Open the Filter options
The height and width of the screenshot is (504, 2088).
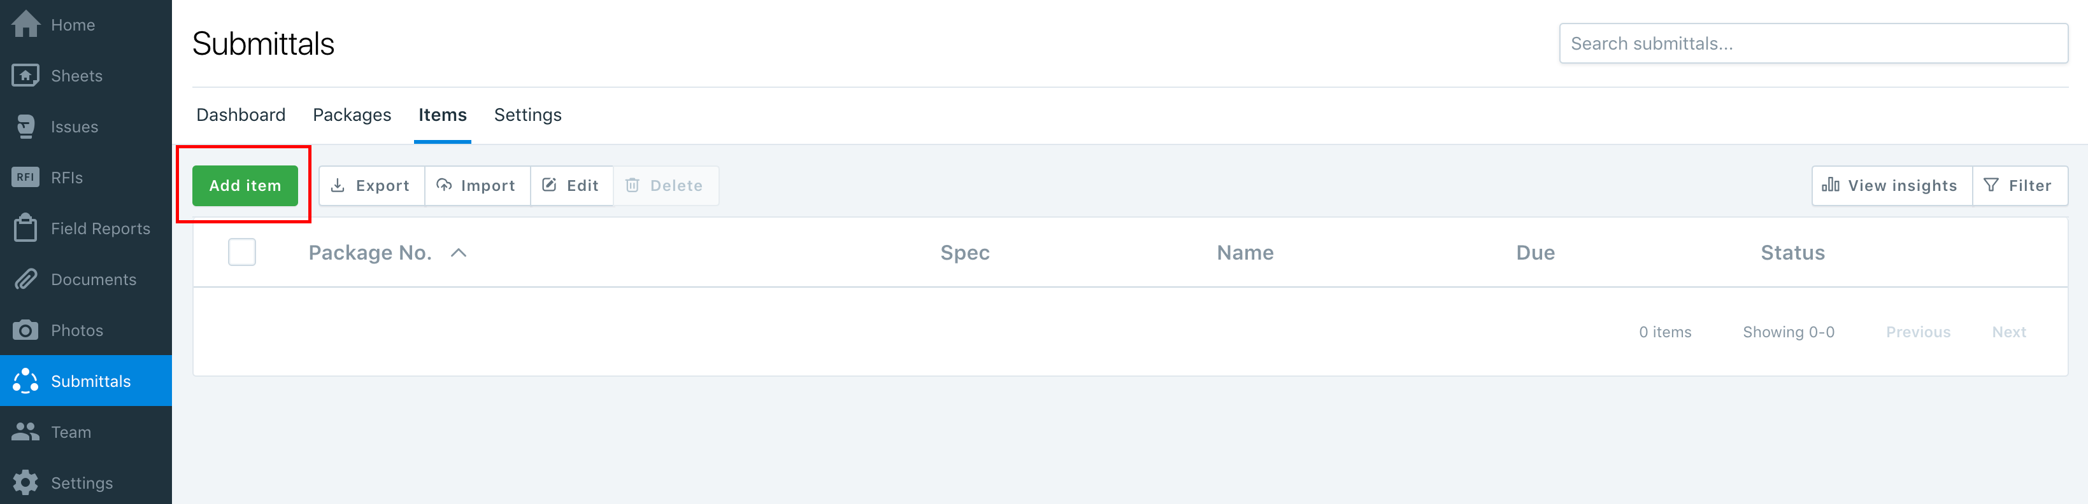pyautogui.click(x=2020, y=185)
